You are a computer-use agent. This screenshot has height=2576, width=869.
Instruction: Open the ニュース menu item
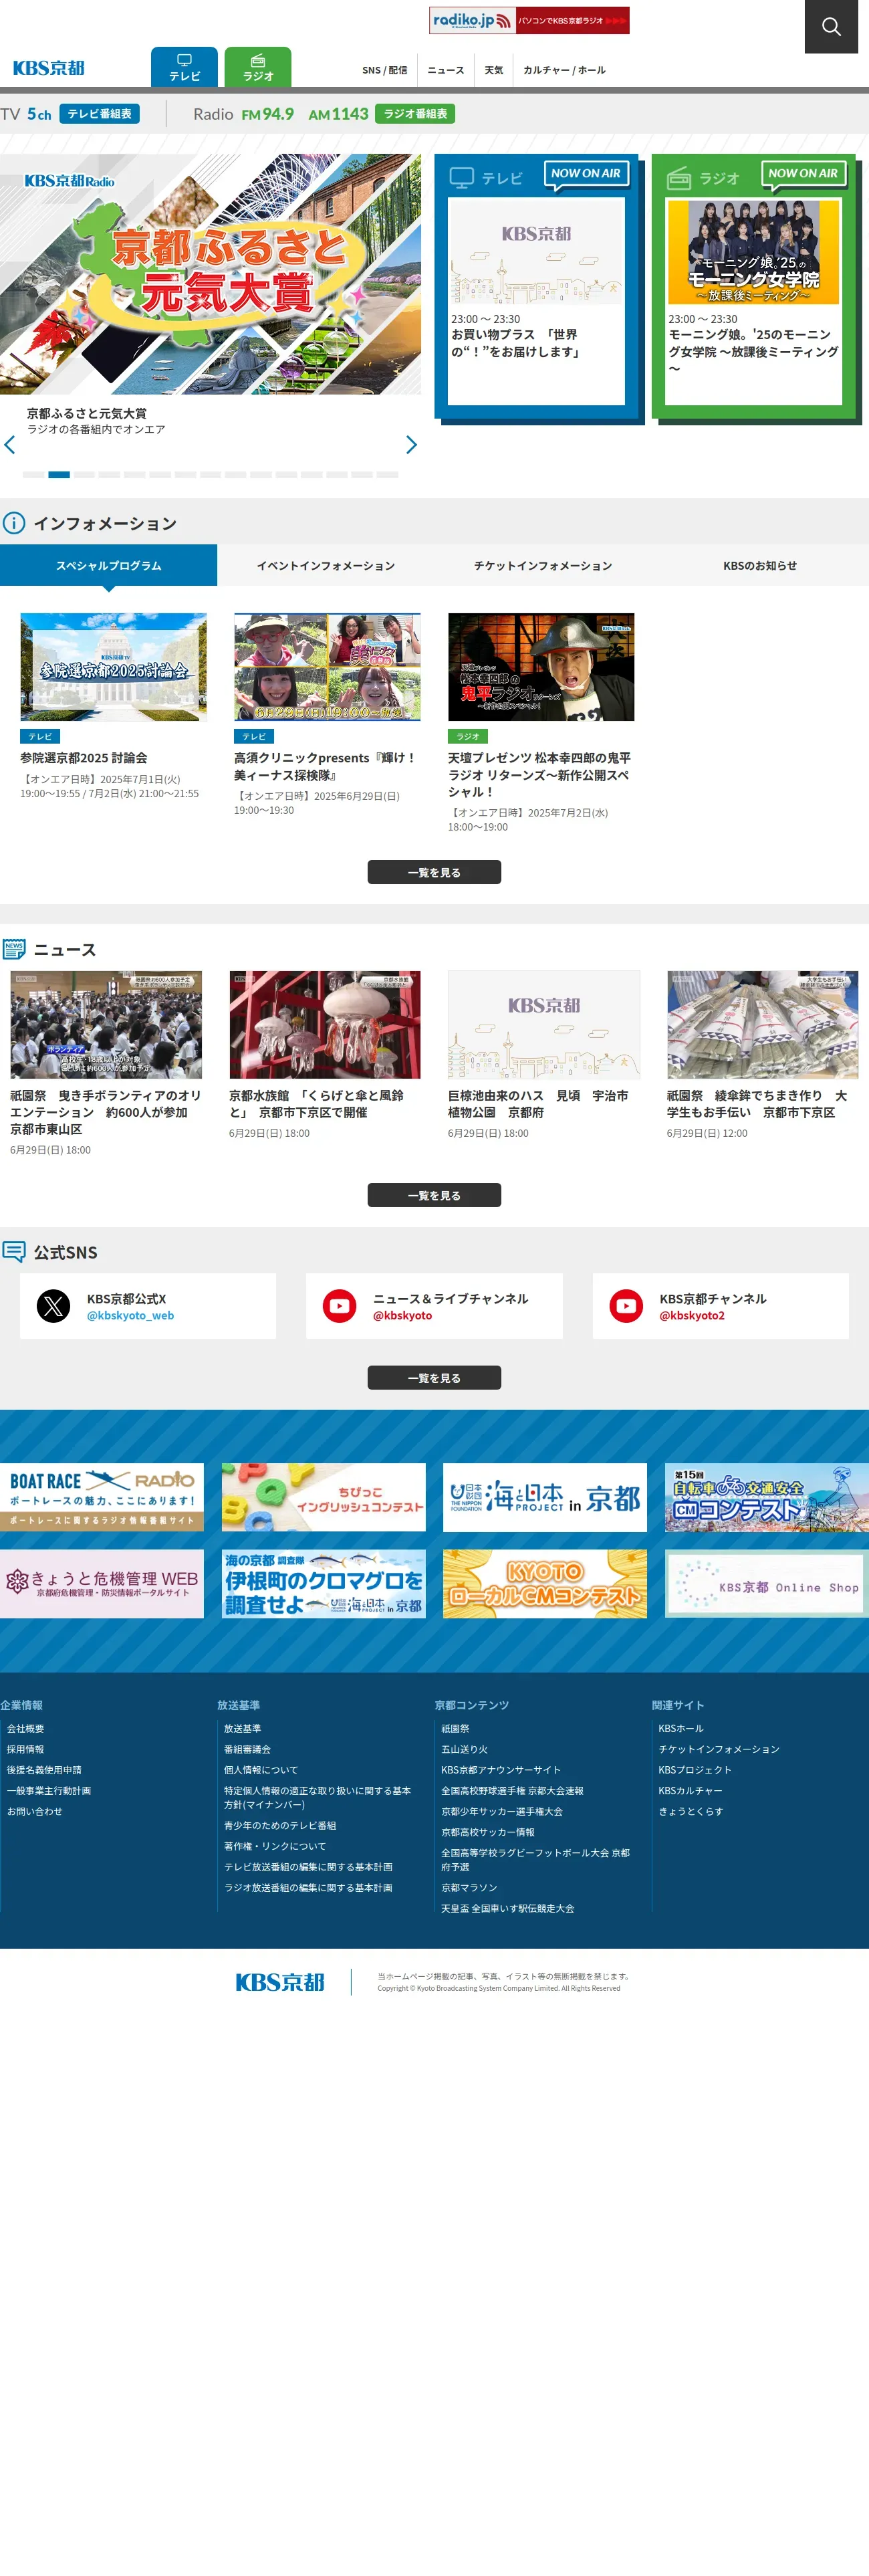coord(446,70)
